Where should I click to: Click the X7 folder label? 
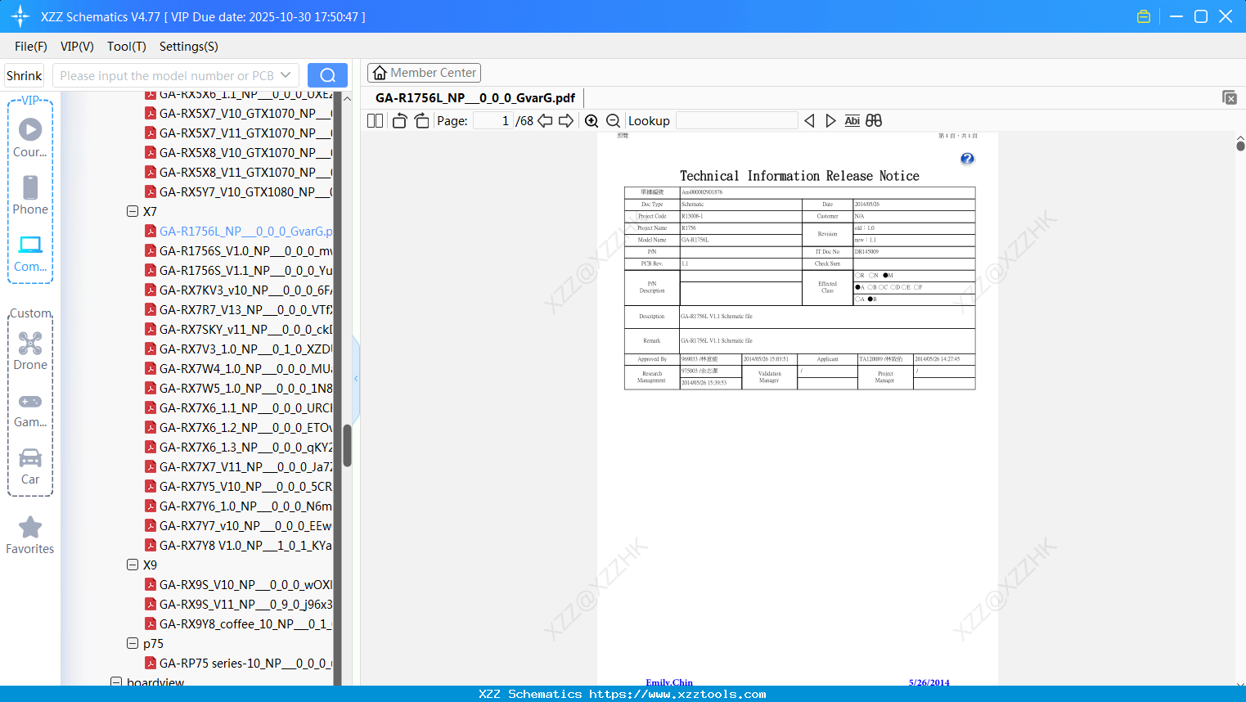click(x=150, y=211)
